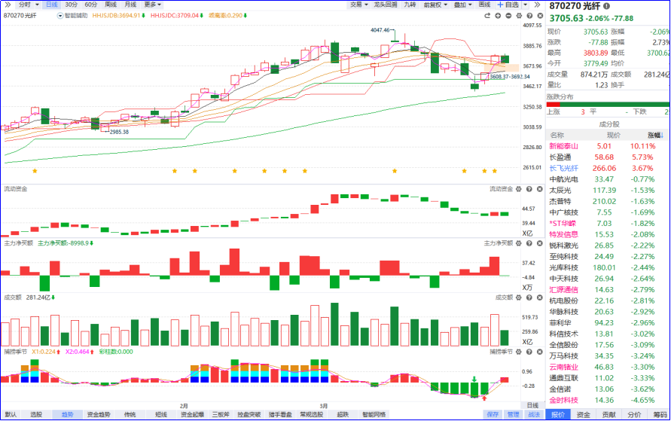Close the 成交额 indicator panel
The image size is (671, 421).
click(540, 297)
